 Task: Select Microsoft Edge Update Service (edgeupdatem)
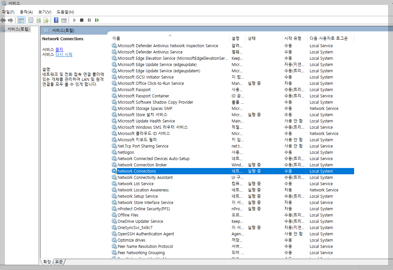click(x=232, y=71)
